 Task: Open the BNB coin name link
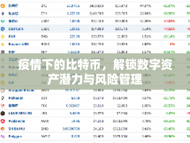12,36
